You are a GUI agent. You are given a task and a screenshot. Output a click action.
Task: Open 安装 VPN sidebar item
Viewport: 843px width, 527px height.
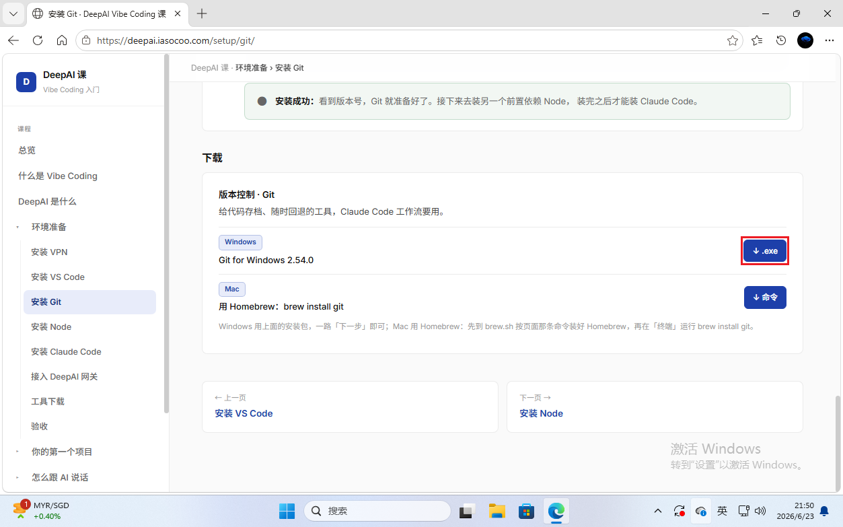coord(49,252)
